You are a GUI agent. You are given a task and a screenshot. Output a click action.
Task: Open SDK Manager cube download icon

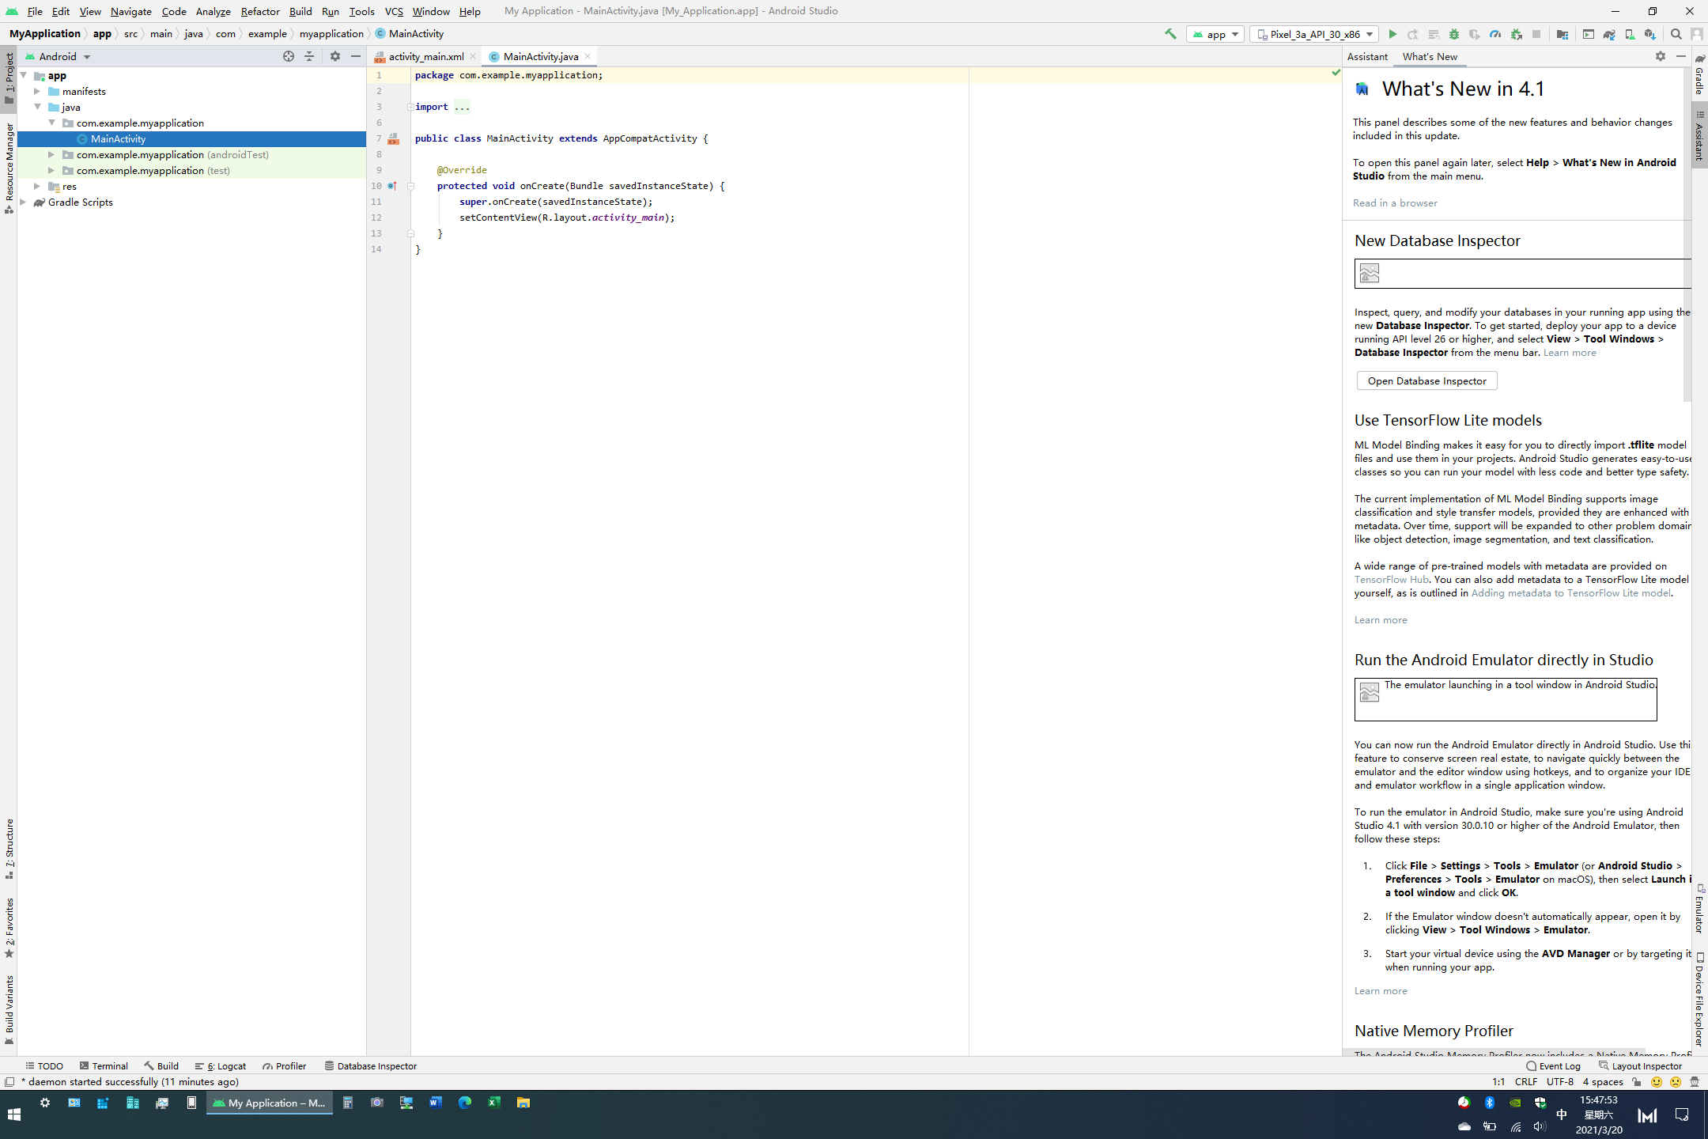(1650, 34)
